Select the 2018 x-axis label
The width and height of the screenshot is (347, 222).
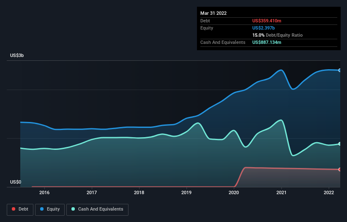point(139,192)
